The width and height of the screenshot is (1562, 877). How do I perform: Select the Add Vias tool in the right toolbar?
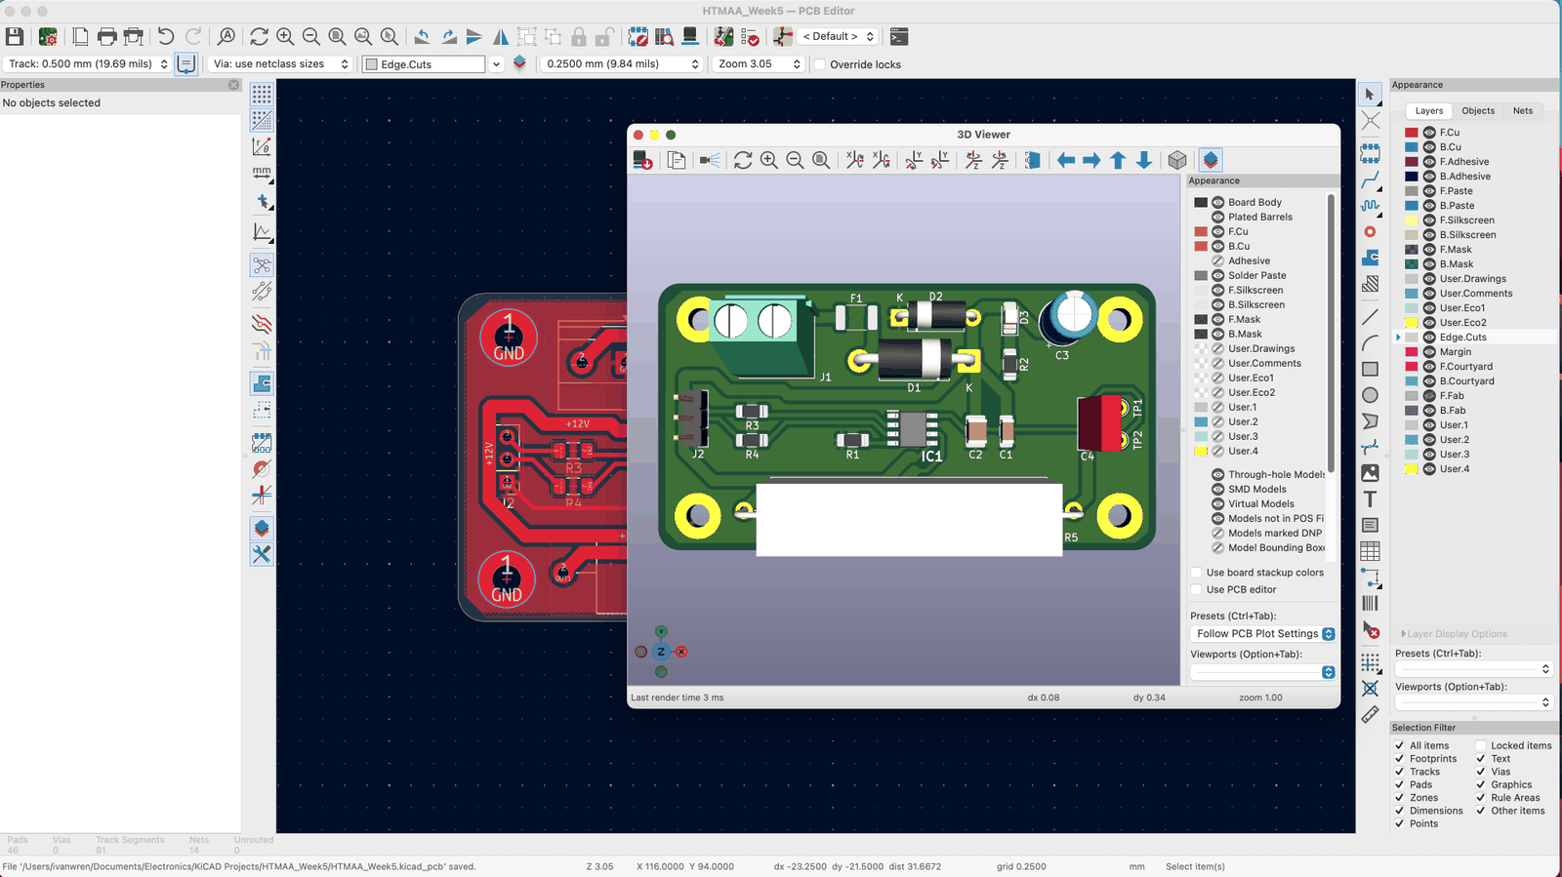1371,232
